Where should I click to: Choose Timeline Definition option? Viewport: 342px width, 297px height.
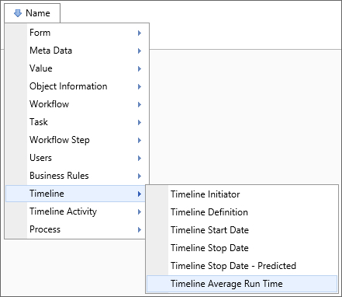tap(242, 212)
